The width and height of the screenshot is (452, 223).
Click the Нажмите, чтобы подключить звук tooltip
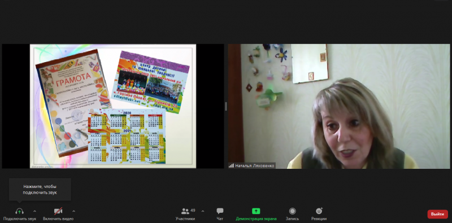(40, 190)
